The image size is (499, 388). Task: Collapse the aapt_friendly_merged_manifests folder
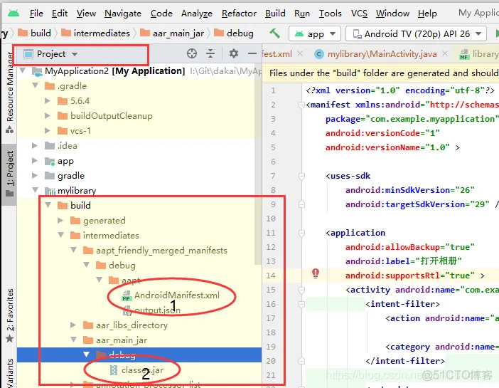(x=73, y=251)
